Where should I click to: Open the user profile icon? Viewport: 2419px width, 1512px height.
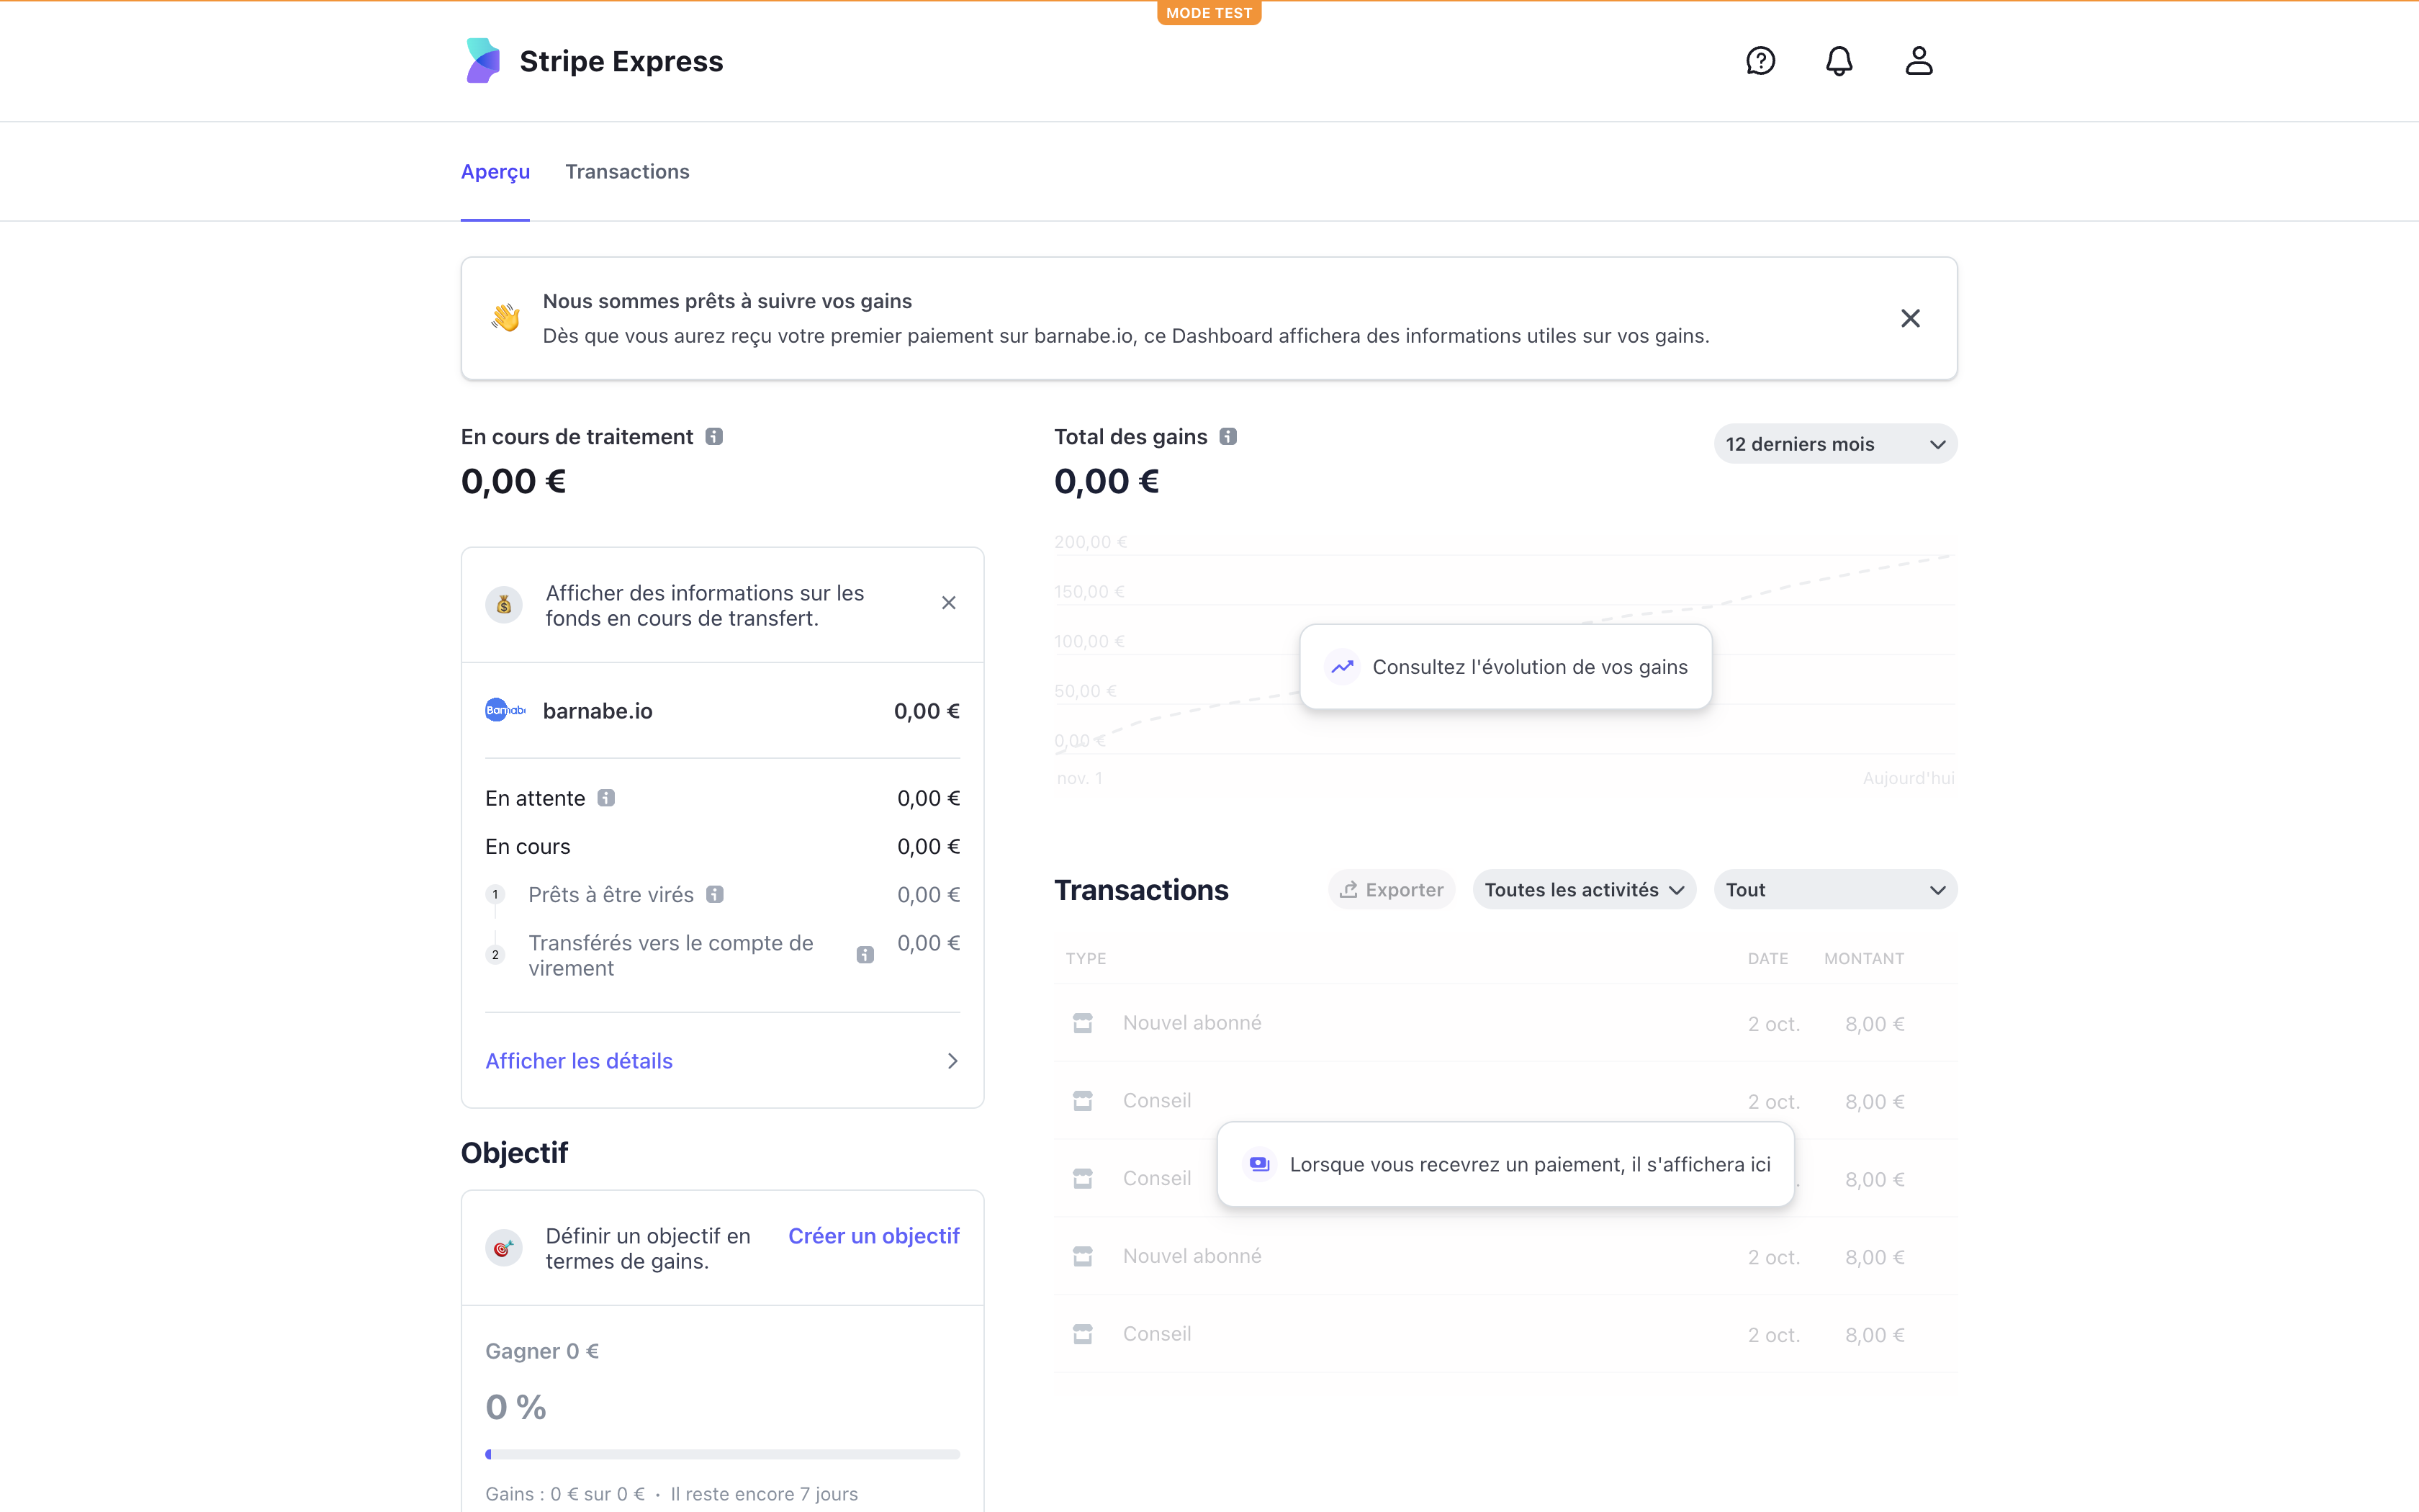coord(1918,61)
